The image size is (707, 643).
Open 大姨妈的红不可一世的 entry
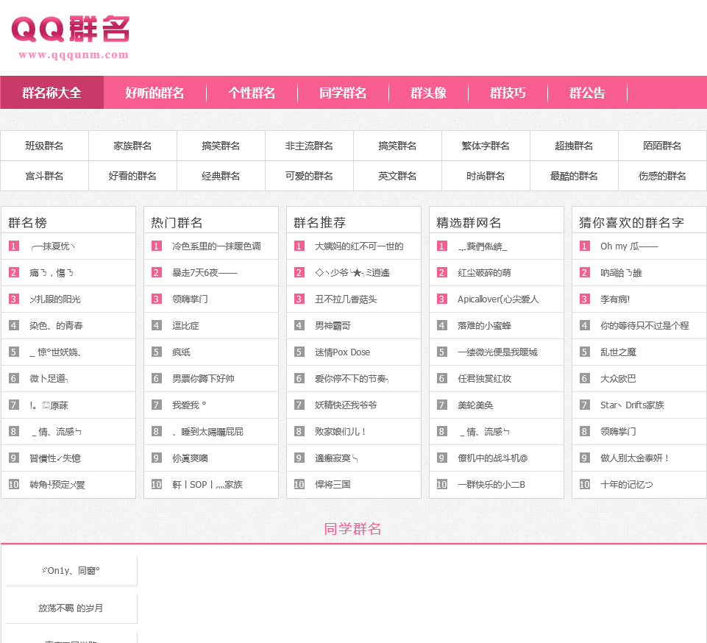(359, 246)
